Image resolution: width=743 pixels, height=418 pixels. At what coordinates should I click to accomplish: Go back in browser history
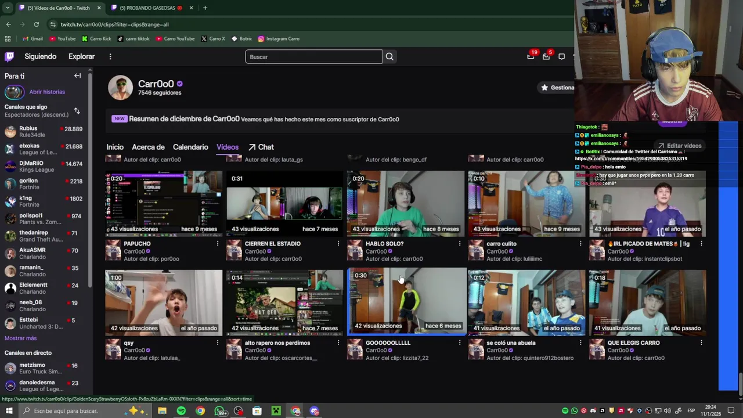[x=8, y=24]
